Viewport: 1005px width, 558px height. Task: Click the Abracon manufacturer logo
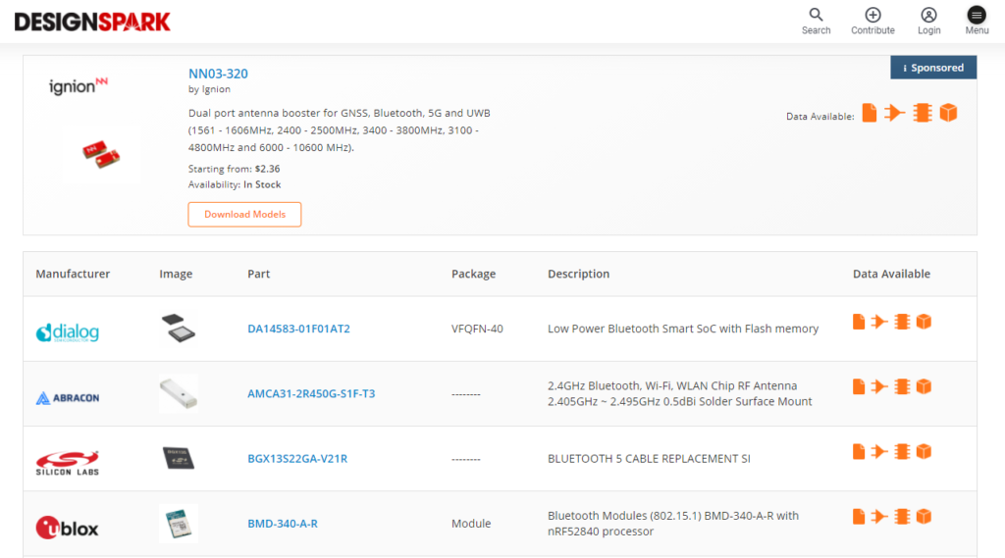(68, 398)
